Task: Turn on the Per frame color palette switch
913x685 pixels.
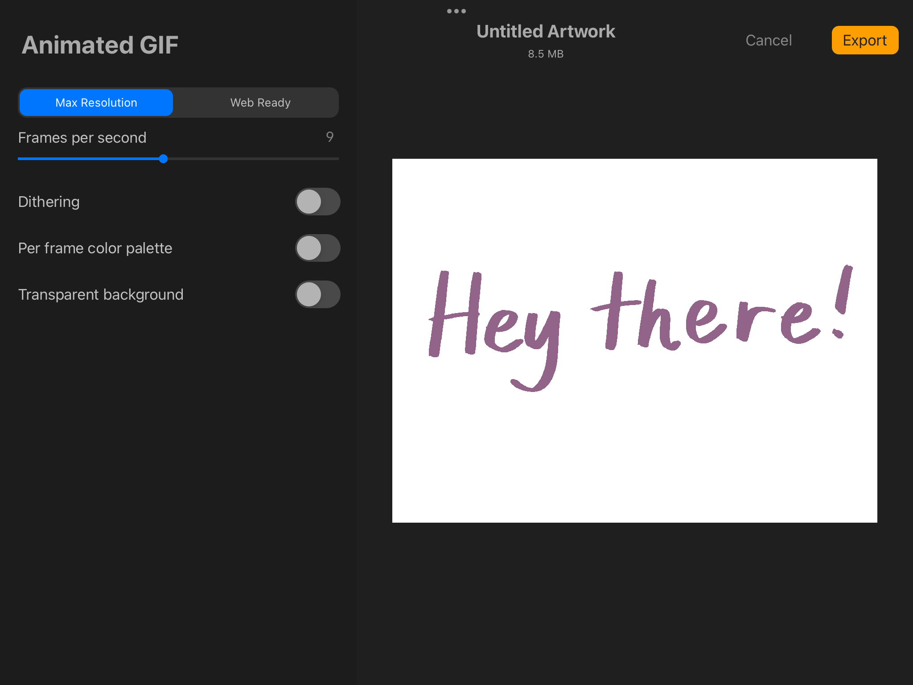Action: tap(317, 248)
